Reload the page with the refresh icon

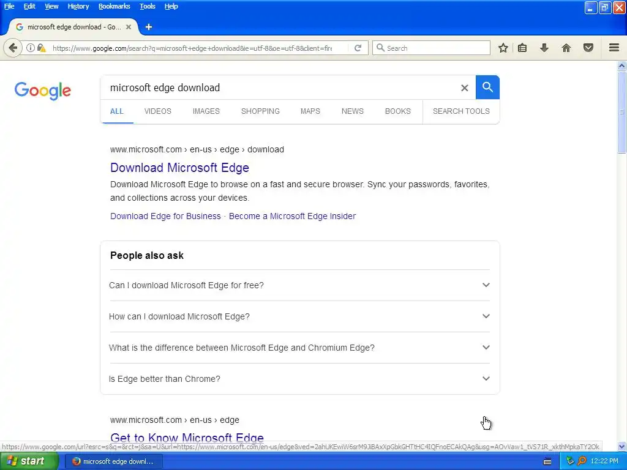(358, 48)
